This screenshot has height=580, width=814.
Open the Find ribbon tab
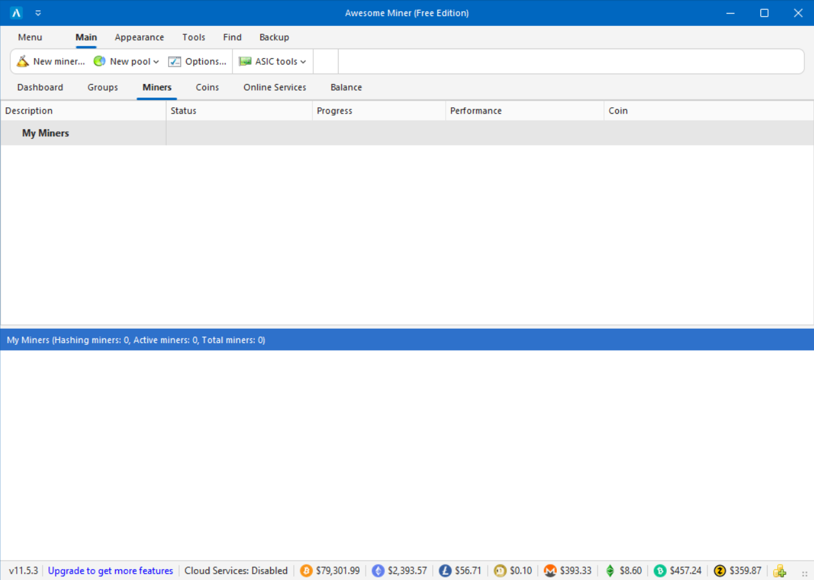point(233,37)
